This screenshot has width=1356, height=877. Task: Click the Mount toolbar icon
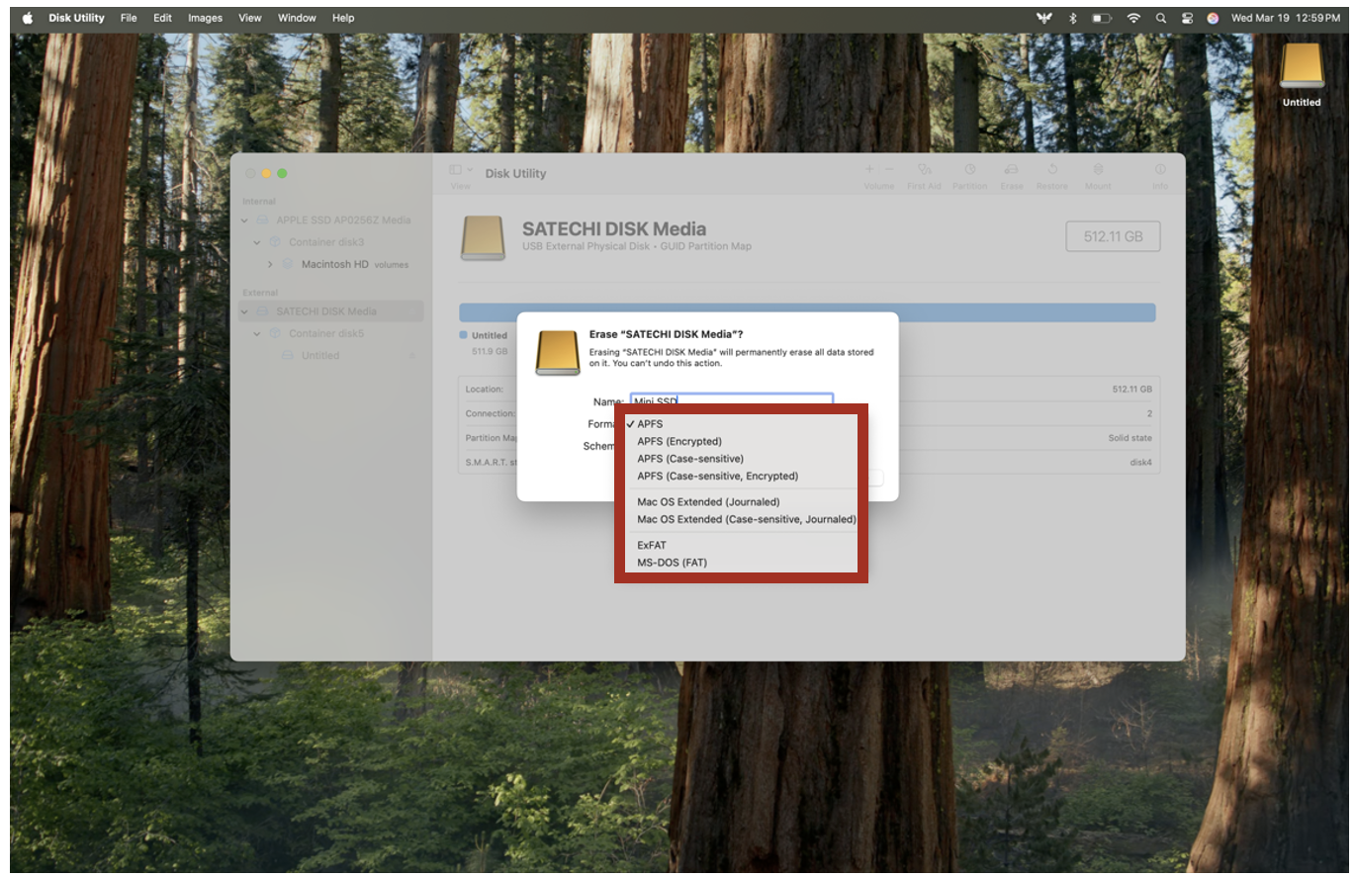point(1097,170)
